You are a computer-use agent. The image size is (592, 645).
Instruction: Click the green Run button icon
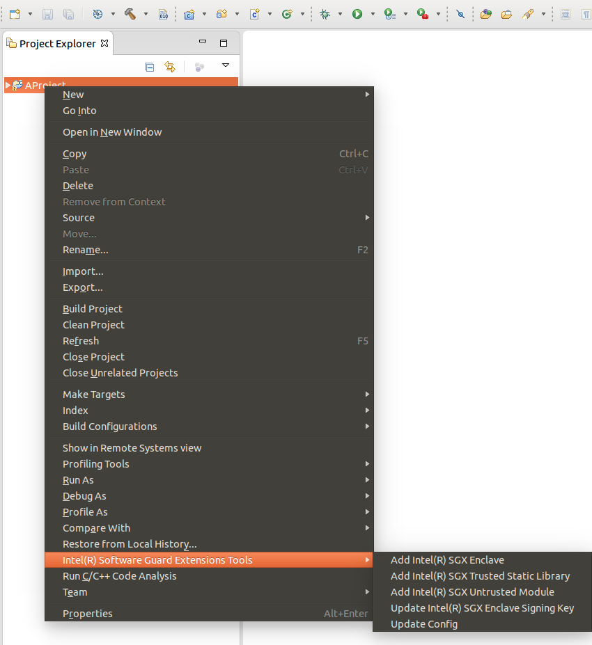click(357, 14)
